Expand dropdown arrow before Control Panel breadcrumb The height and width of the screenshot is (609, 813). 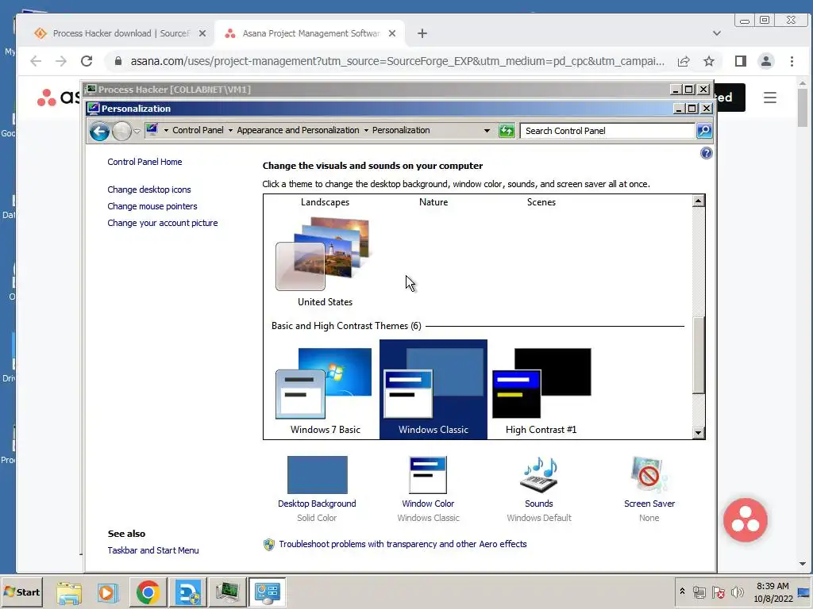[x=166, y=131]
